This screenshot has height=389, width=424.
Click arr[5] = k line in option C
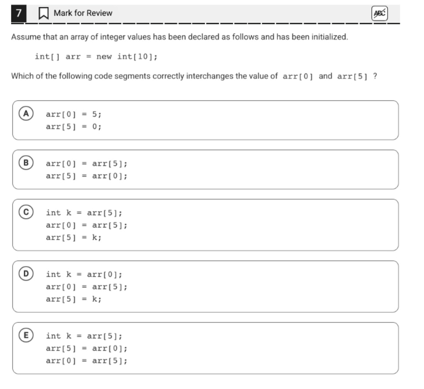click(74, 238)
